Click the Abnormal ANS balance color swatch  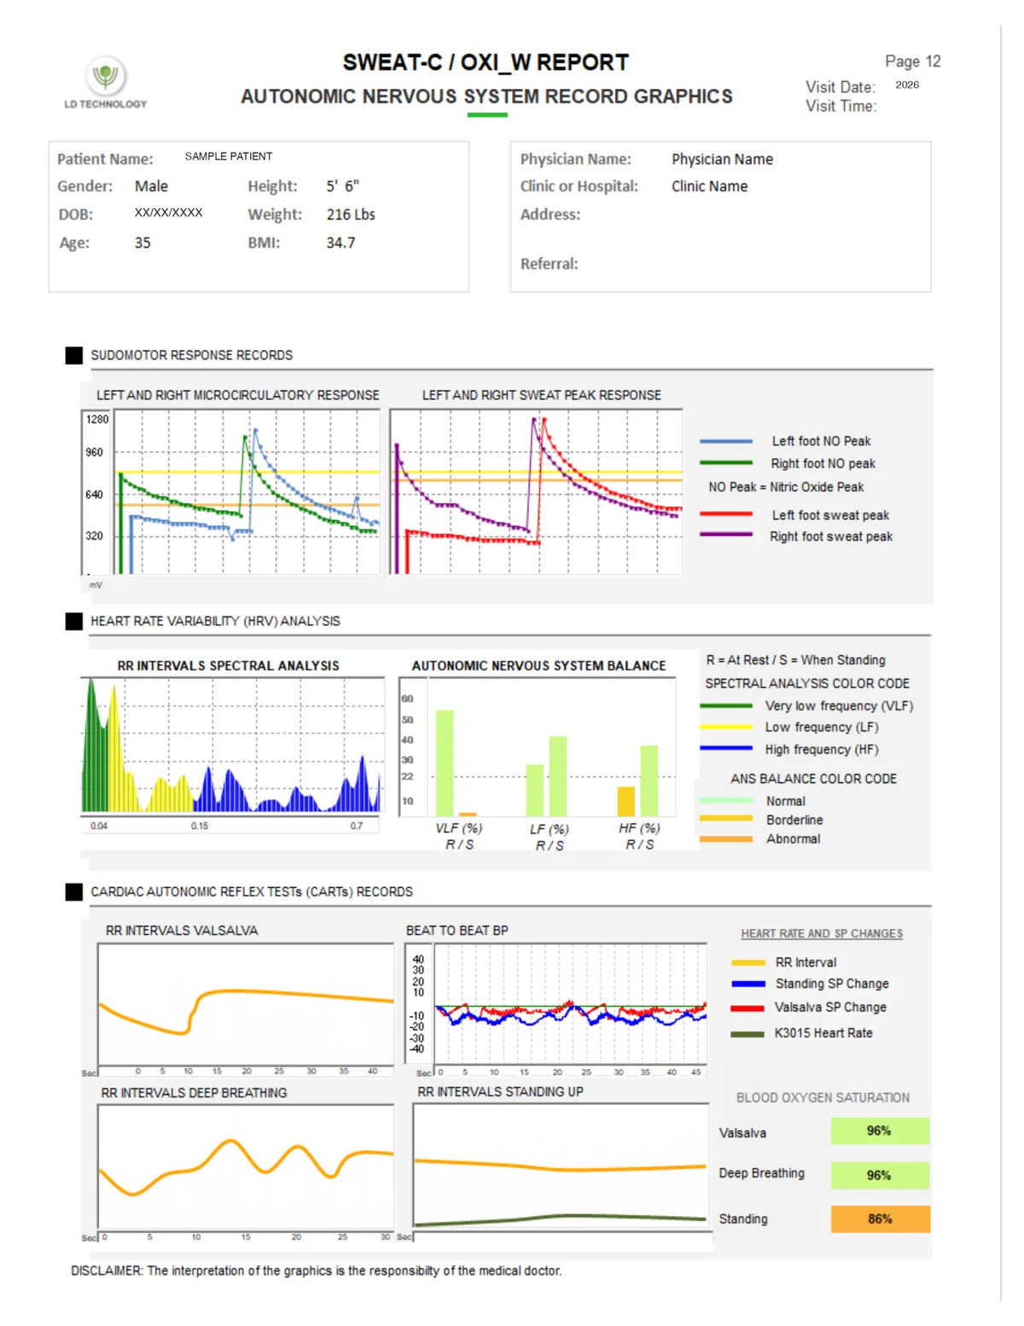(x=725, y=839)
